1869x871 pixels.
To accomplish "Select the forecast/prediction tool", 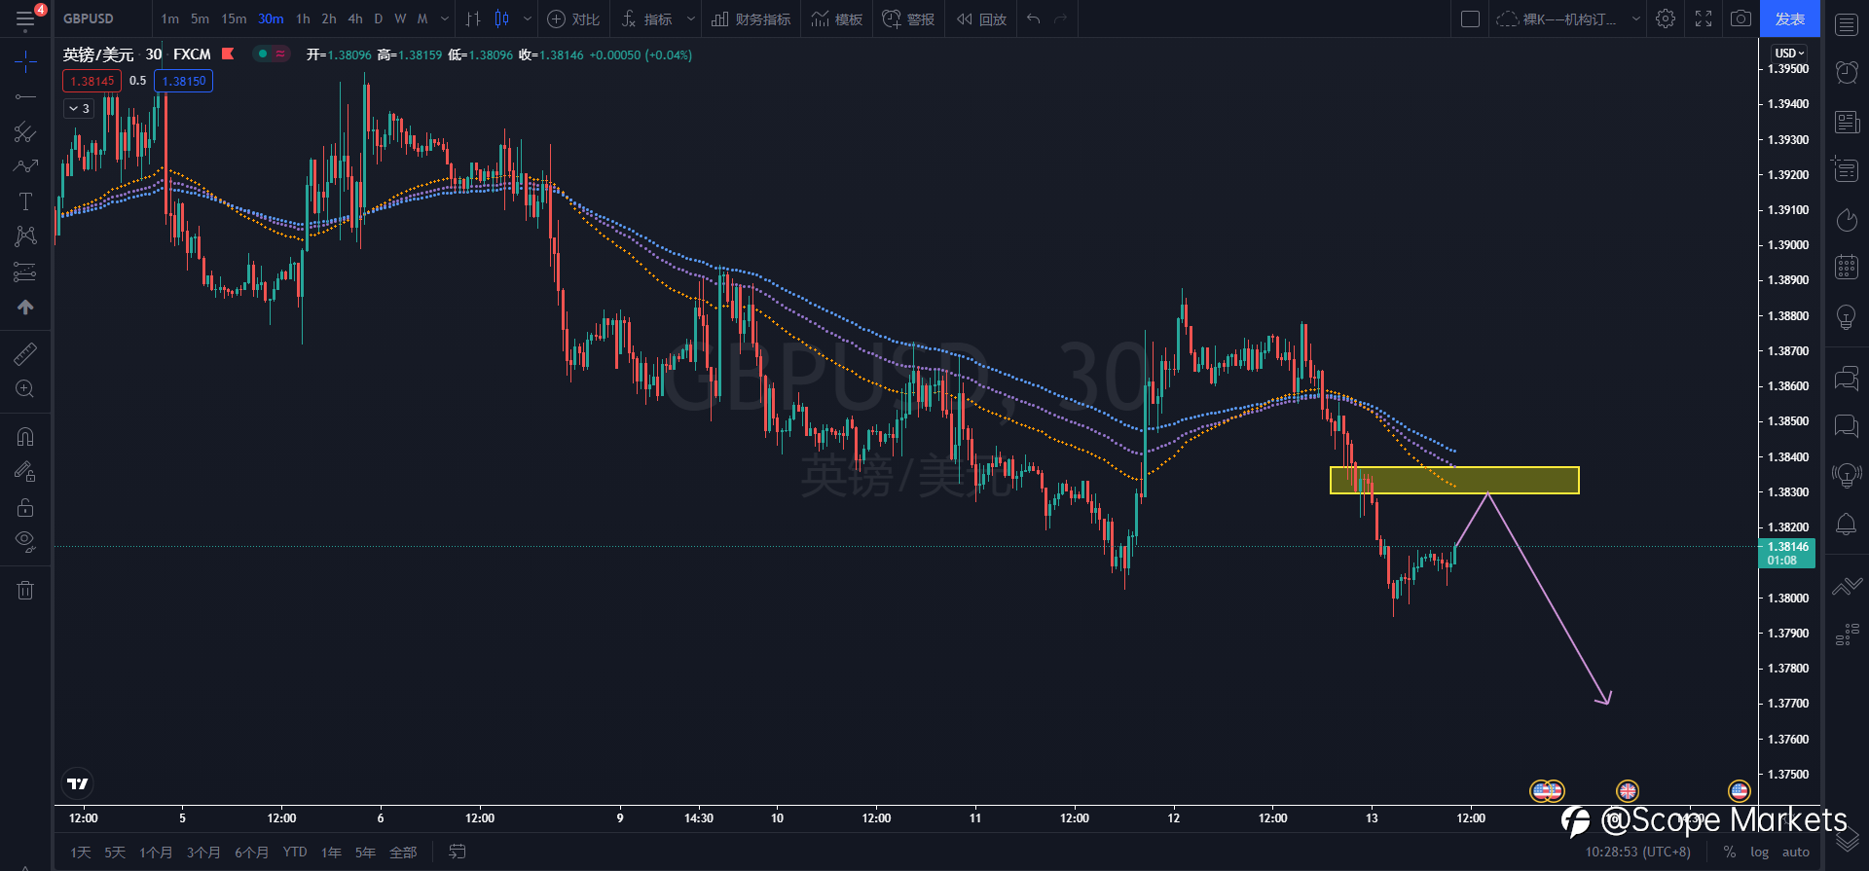I will (x=25, y=272).
